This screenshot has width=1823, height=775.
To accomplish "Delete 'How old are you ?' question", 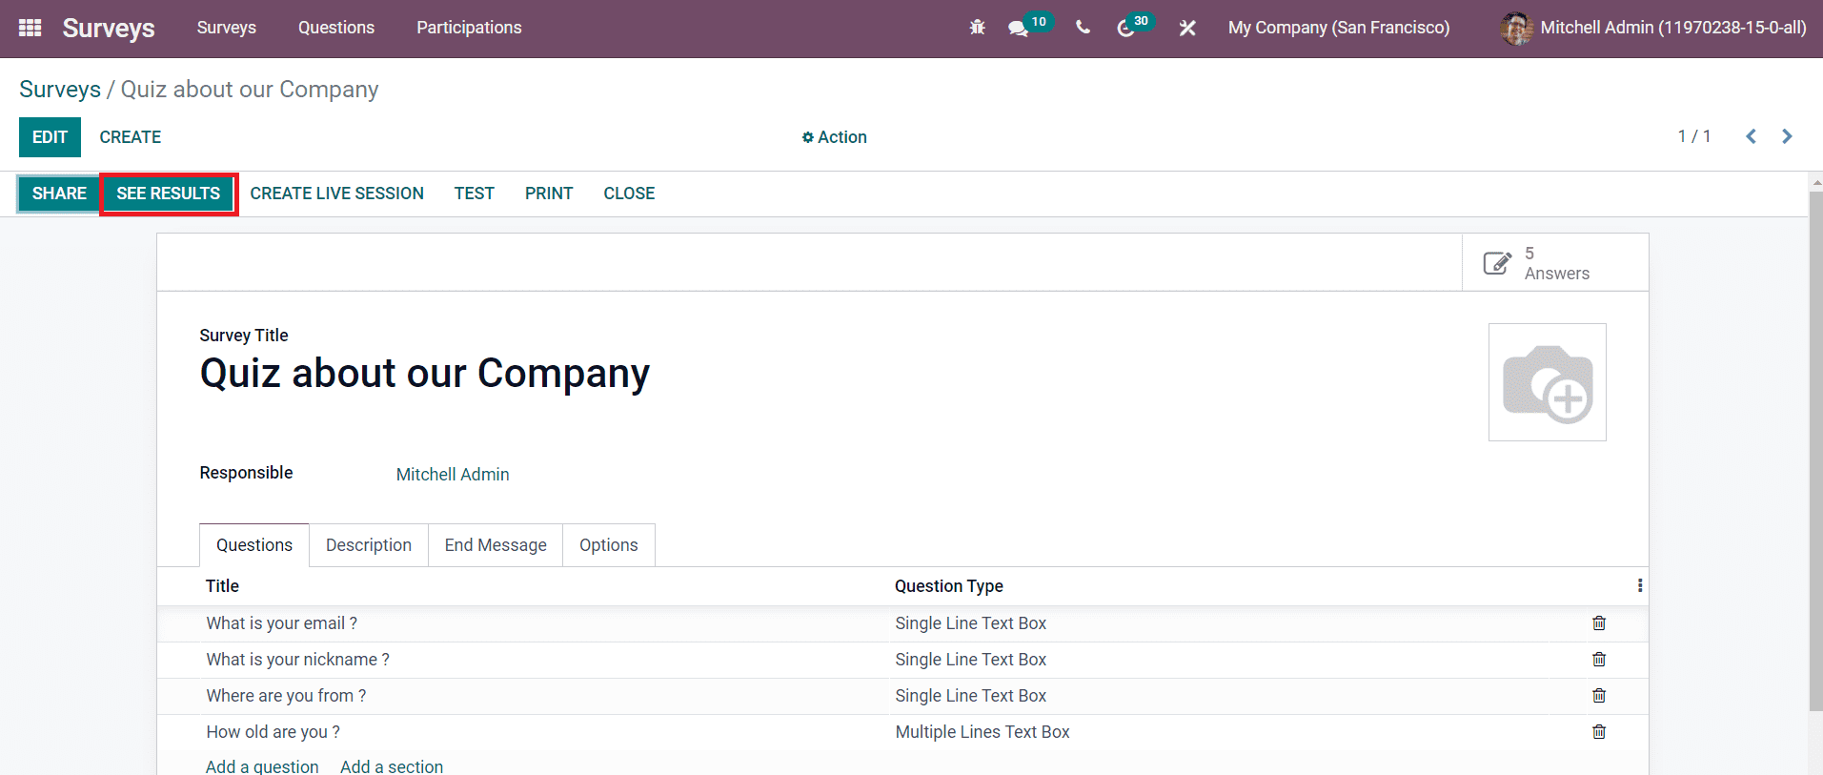I will [1599, 732].
